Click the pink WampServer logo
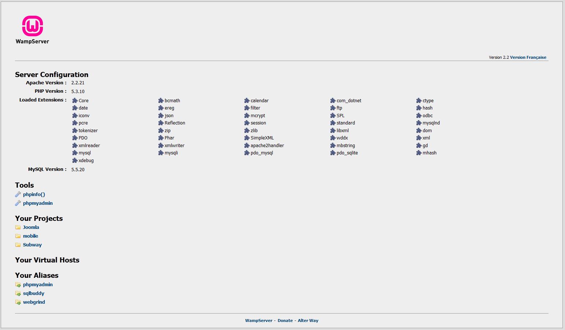Screen dimensions: 565x330 pyautogui.click(x=32, y=30)
